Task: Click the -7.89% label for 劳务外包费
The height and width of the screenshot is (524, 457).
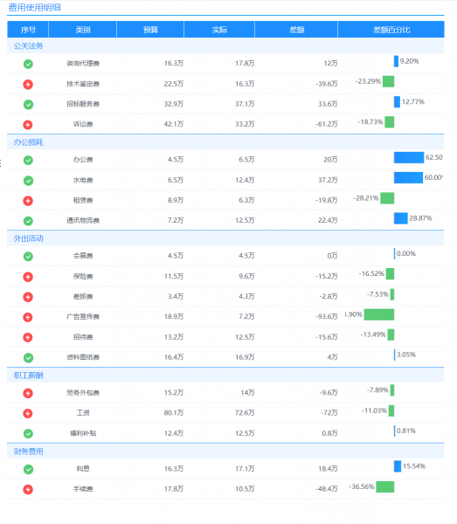Action: click(377, 390)
